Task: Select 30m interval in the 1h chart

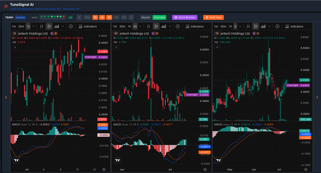Action: point(21,26)
